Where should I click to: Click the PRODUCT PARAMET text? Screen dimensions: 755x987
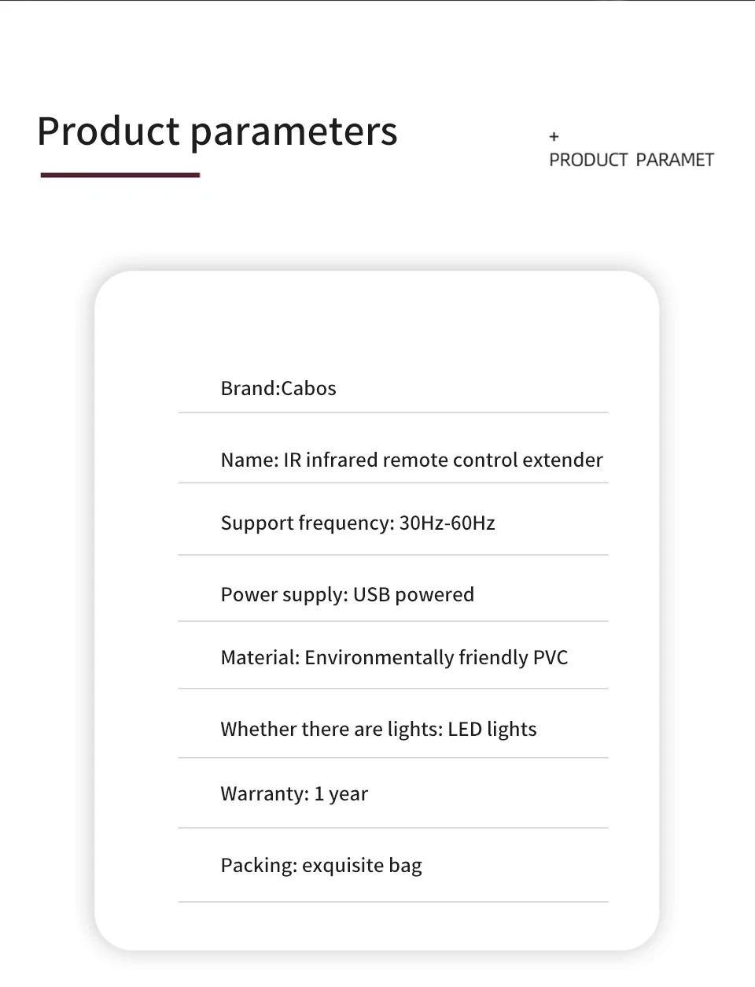tap(632, 160)
